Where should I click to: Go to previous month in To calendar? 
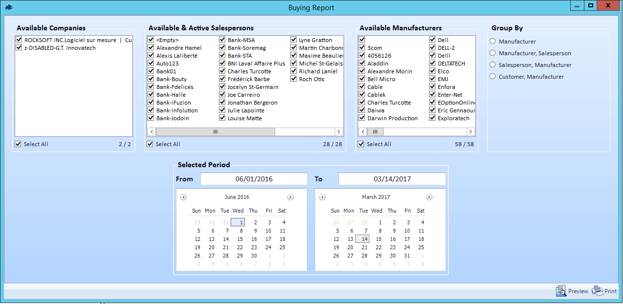click(x=322, y=197)
